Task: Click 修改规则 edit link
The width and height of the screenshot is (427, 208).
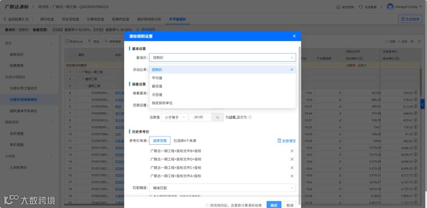Action: (146, 29)
